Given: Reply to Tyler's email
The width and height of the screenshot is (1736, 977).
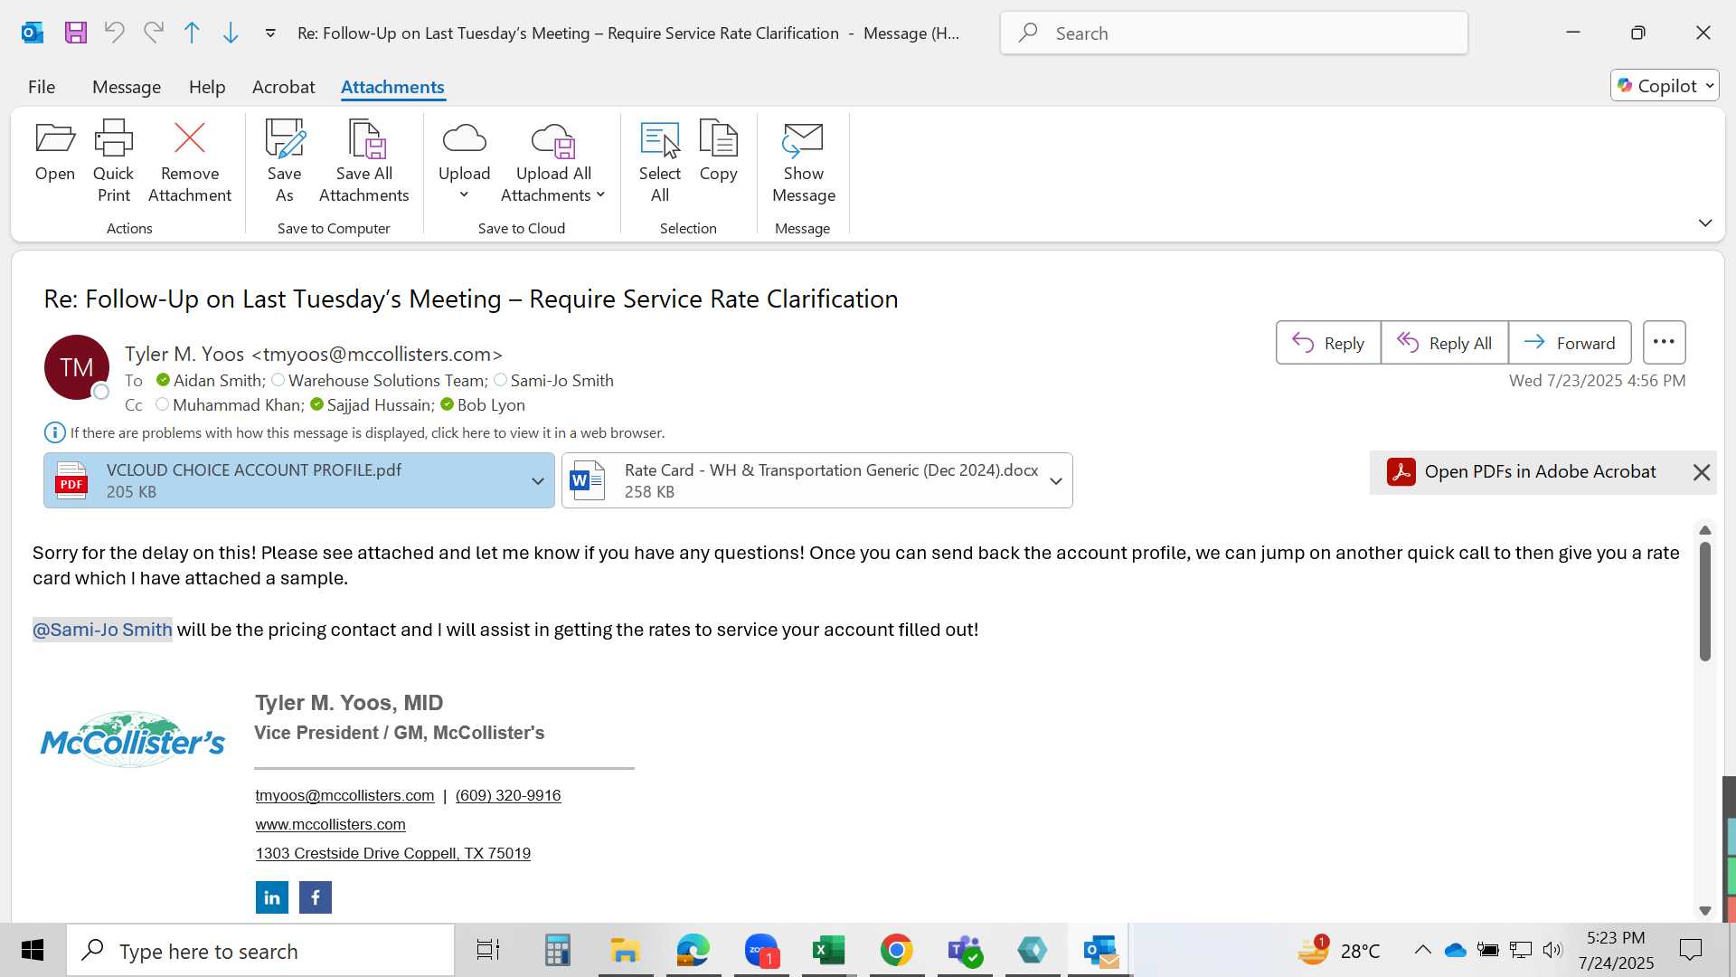Looking at the screenshot, I should 1328,343.
